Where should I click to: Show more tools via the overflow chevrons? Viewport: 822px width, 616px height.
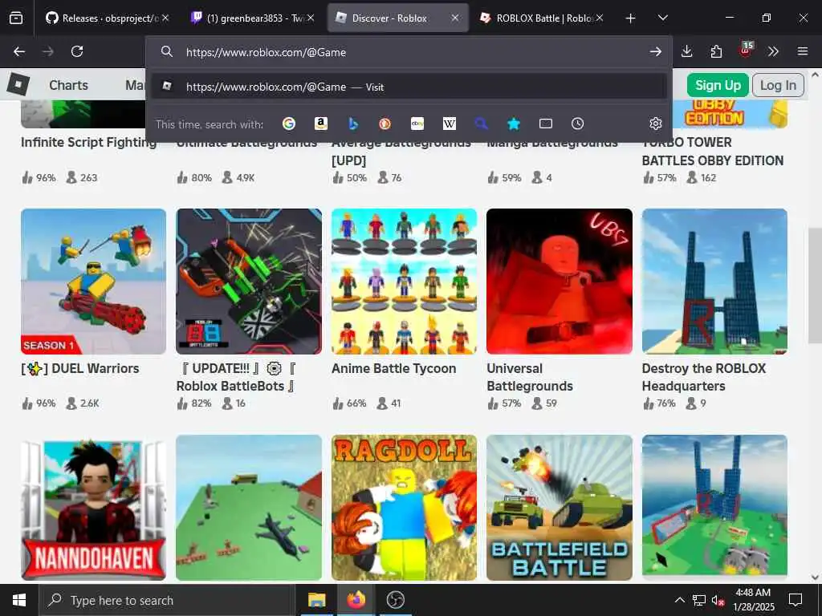click(x=773, y=51)
